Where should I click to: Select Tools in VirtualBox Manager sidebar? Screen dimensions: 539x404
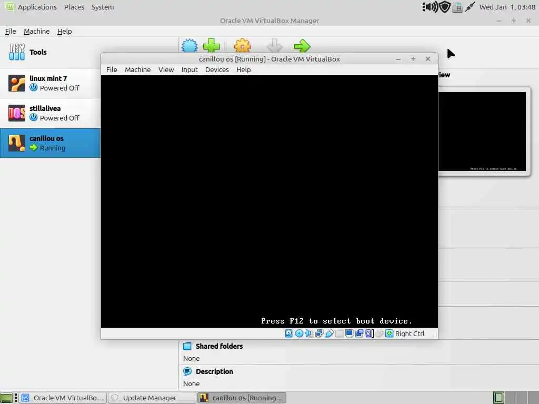tap(50, 52)
